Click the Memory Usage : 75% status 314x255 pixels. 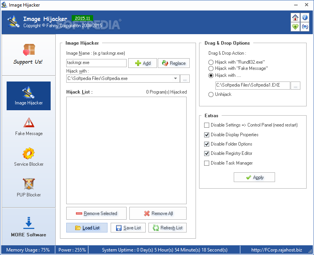point(28,250)
